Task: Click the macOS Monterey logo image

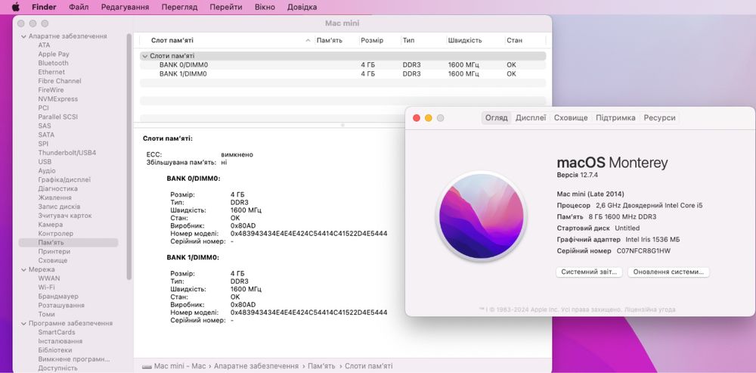Action: tap(481, 216)
